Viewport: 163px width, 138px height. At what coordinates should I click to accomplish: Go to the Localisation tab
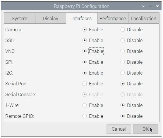[144, 18]
